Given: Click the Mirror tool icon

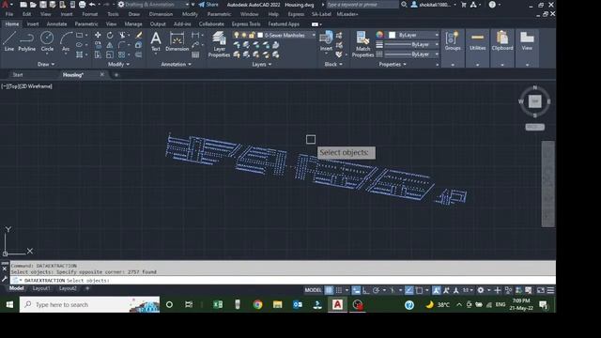Looking at the screenshot, I should coord(110,45).
